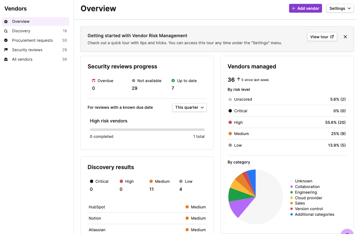Expand the This quarter period selector
Viewport: 357px width, 234px height.
[x=189, y=107]
